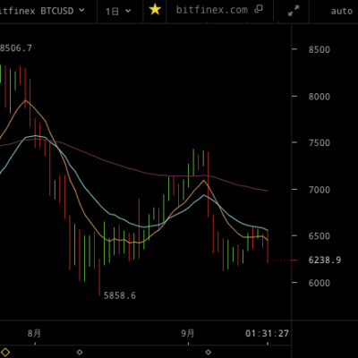Click the 8500 price axis label
Viewport: 358px width, 358px height.
[x=320, y=49]
